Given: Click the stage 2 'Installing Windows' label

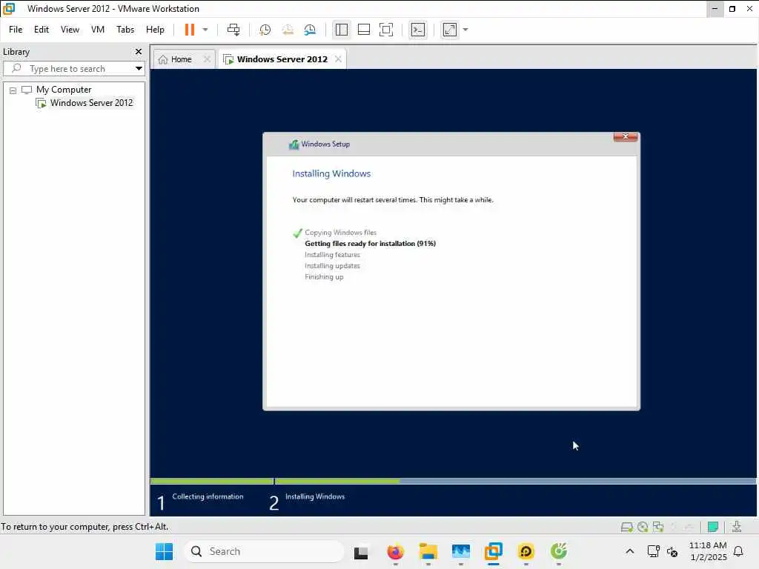Looking at the screenshot, I should (314, 496).
